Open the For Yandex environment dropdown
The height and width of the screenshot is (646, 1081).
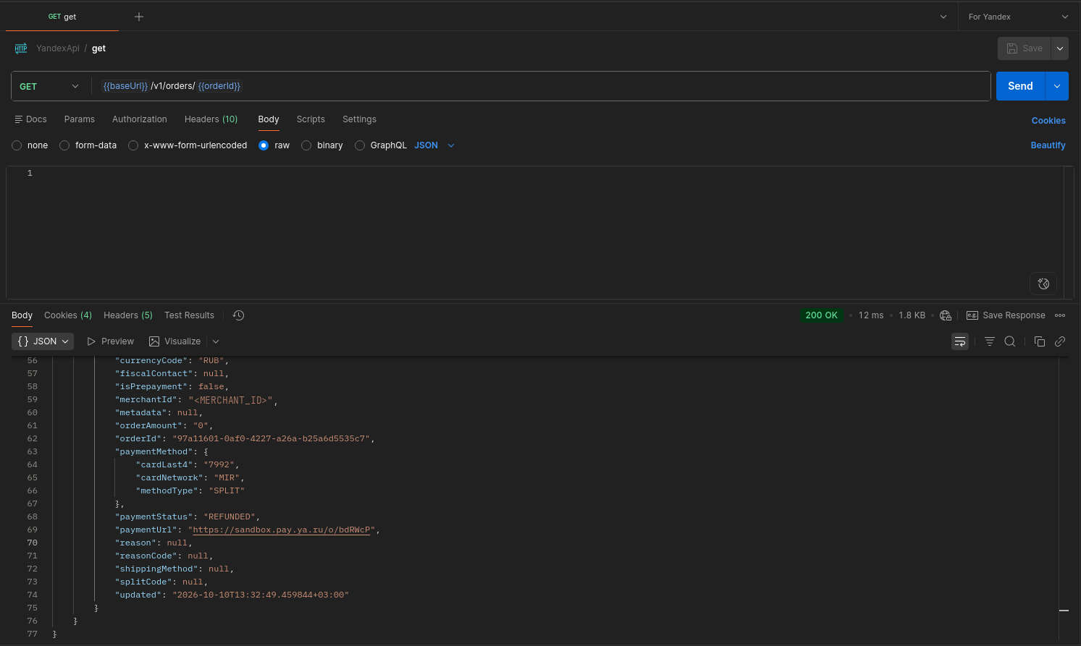[1019, 17]
